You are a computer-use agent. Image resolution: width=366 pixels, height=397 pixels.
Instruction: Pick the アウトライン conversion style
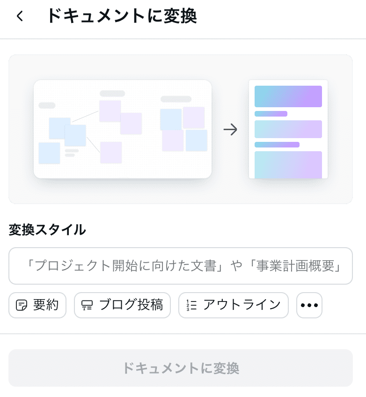pos(234,305)
